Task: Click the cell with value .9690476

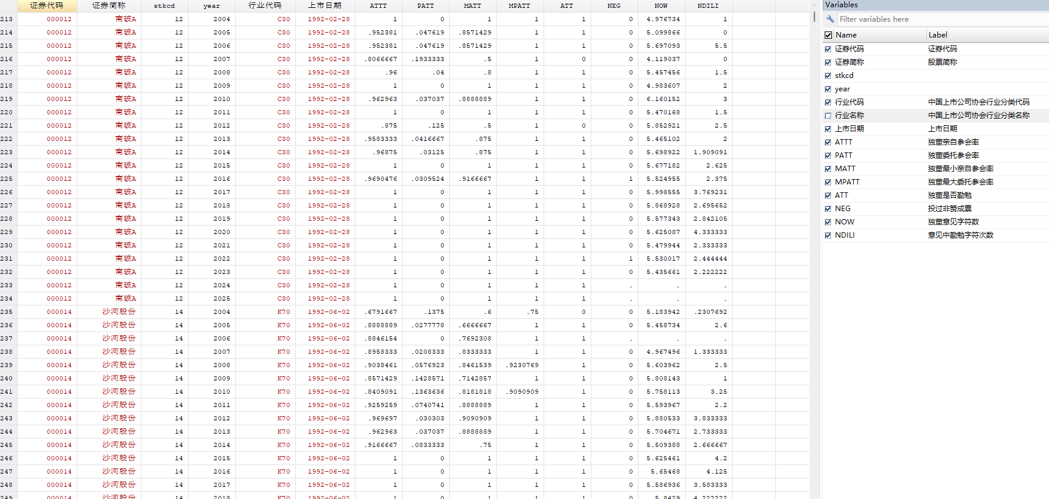Action: [378, 179]
